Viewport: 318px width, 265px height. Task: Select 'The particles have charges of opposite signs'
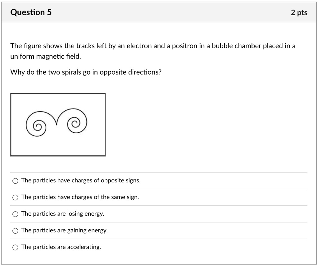(x=15, y=180)
